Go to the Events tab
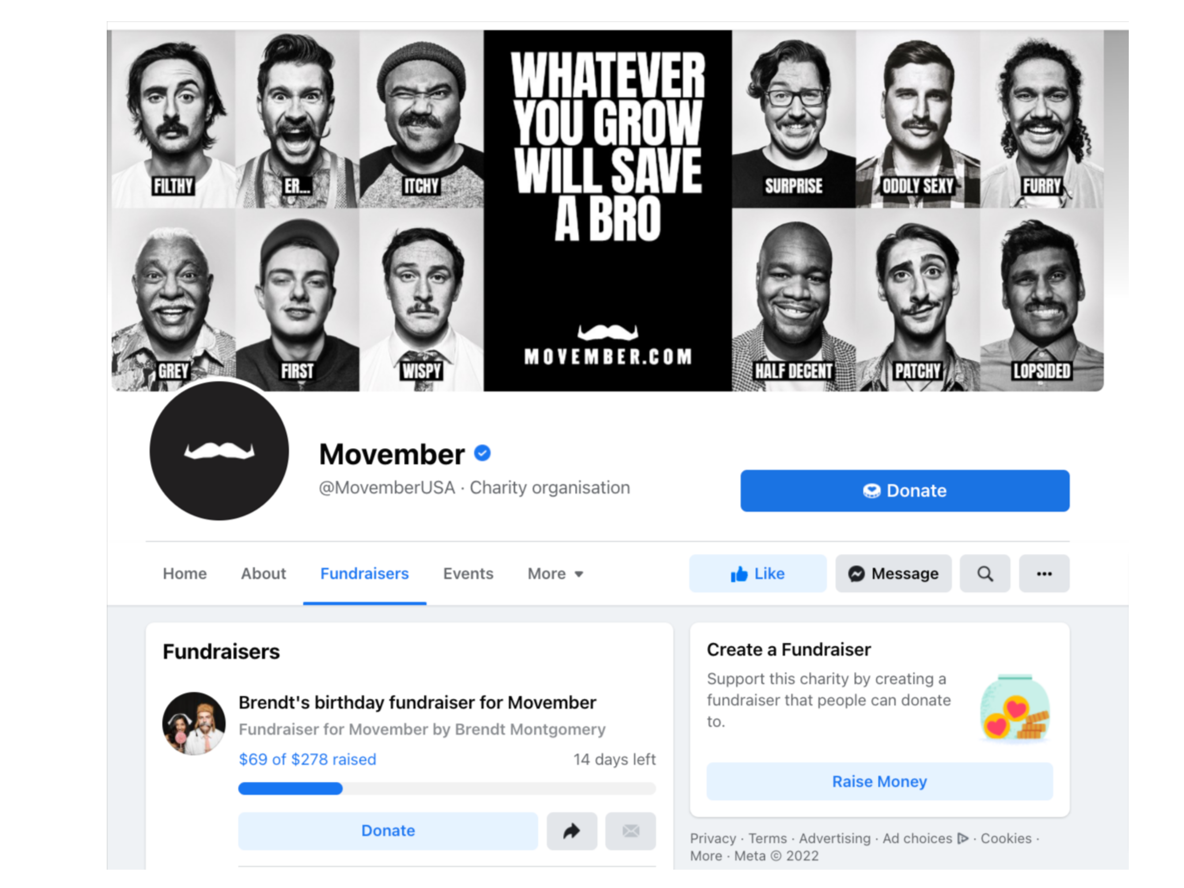Screen dimensions: 1184x888 point(468,573)
